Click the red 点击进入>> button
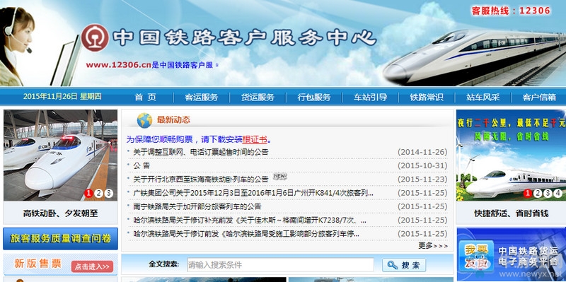This screenshot has width=566, height=282. tap(92, 266)
